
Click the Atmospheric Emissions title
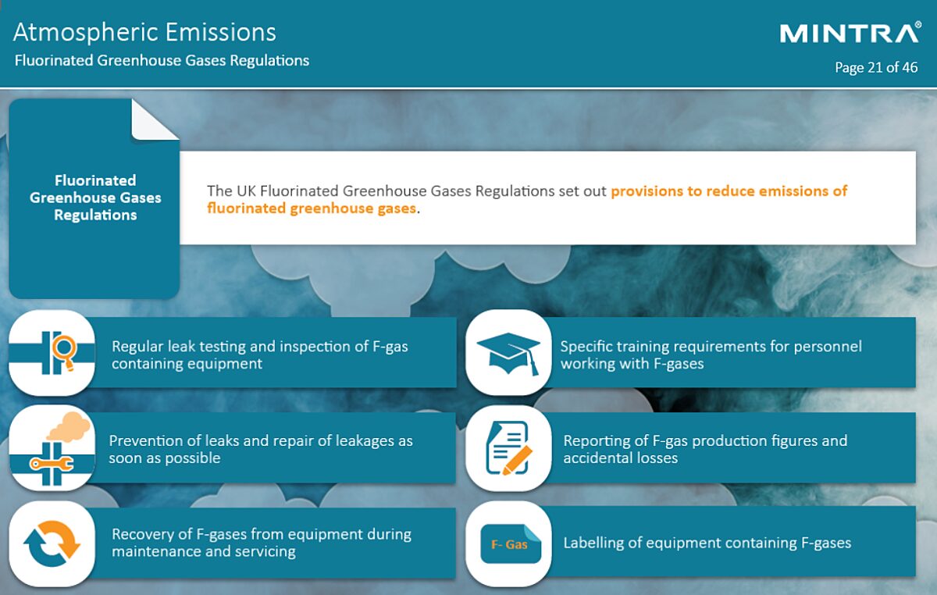click(145, 32)
